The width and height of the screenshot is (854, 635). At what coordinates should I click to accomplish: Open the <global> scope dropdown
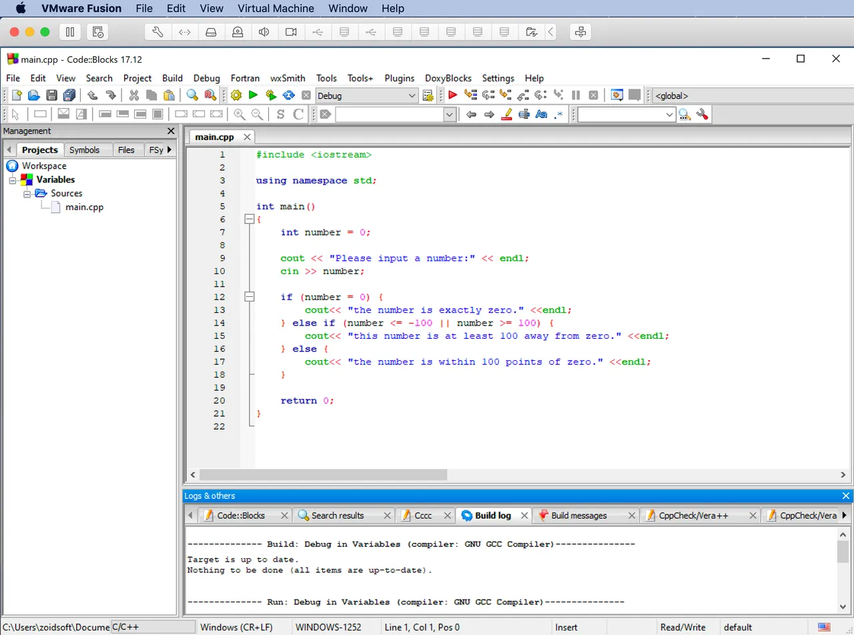pyautogui.click(x=753, y=95)
